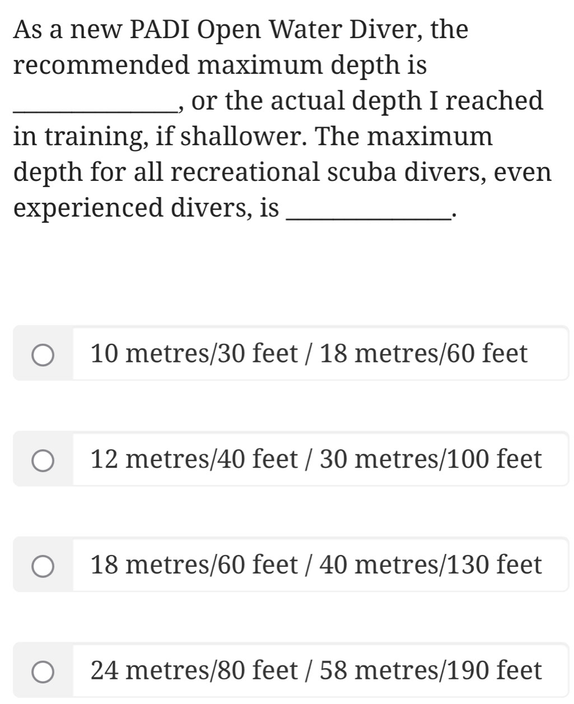Select the radio button for 10 metres/30 feet option

44,353
